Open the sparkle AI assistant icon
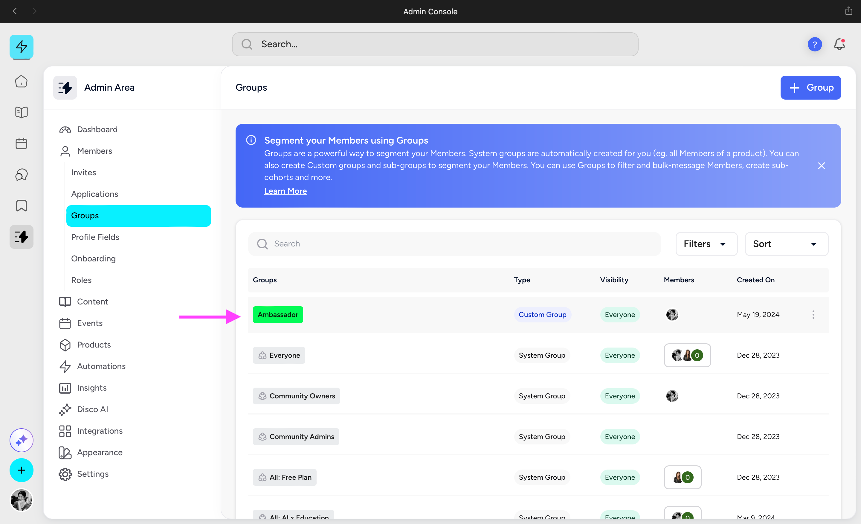861x524 pixels. pyautogui.click(x=21, y=440)
